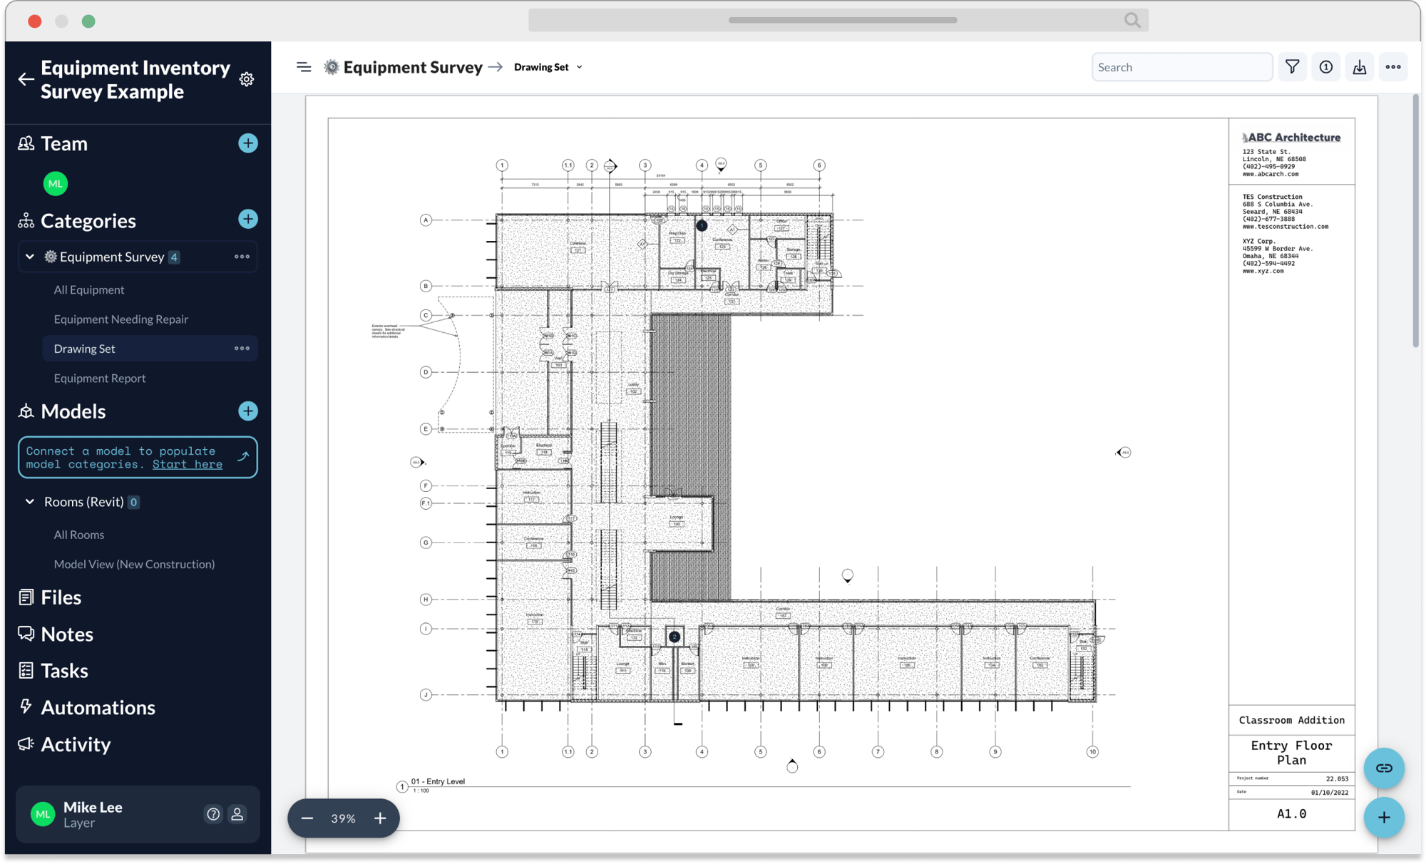
Task: Click the settings gear next to project title
Action: (247, 78)
